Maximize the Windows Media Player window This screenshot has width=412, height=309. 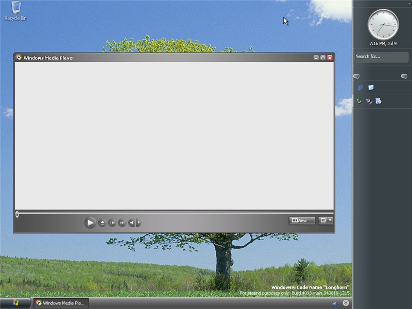(x=323, y=58)
